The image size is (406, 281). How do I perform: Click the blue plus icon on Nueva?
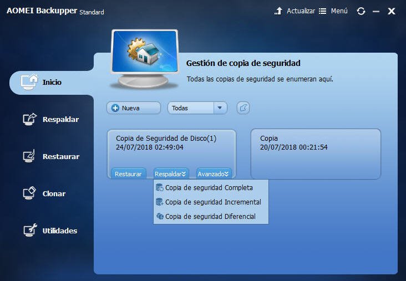[115, 108]
